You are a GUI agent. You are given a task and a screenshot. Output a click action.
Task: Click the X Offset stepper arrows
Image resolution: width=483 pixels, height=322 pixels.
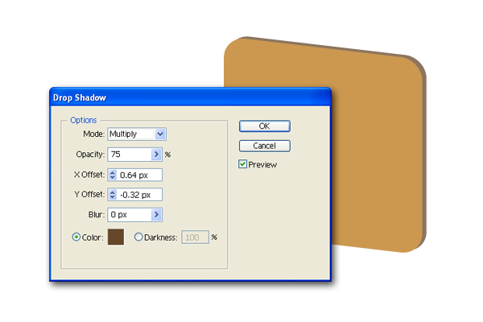[x=113, y=175]
